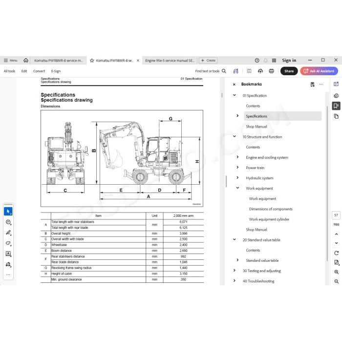
Task: Go to previous page arrow
Action: coord(336,234)
